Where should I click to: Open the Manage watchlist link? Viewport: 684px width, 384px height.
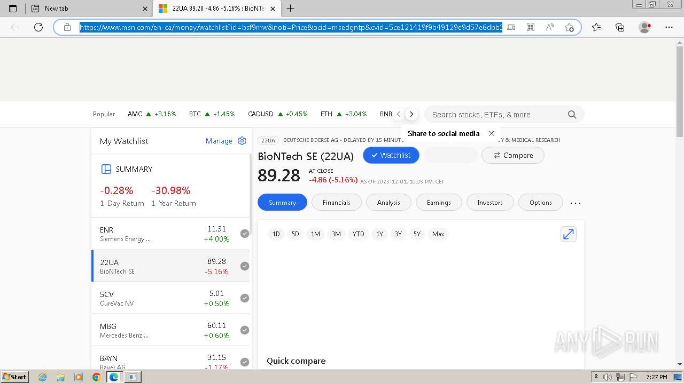pos(219,141)
